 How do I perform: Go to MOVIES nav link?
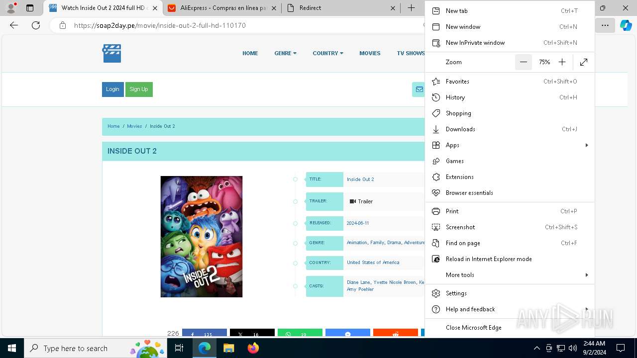370,53
